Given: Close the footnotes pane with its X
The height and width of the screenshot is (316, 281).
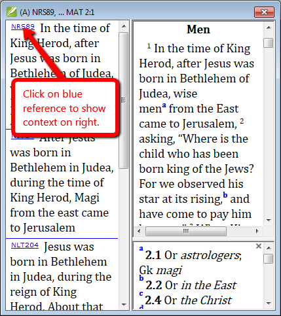Looking at the screenshot, I should (x=259, y=246).
